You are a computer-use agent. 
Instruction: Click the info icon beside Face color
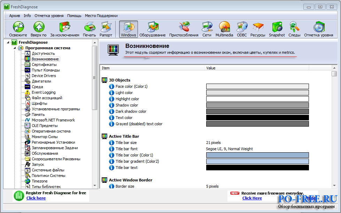pos(111,86)
